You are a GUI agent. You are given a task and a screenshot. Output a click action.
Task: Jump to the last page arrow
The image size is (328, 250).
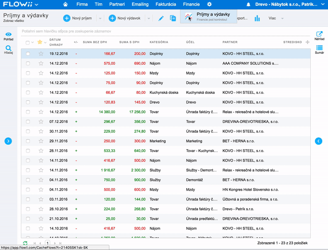(x=60, y=243)
